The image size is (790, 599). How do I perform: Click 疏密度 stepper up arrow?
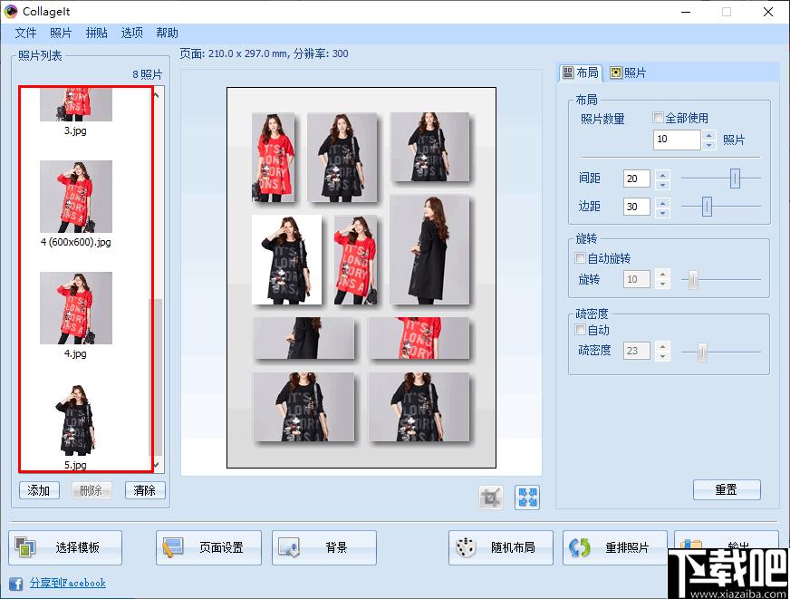tap(662, 346)
